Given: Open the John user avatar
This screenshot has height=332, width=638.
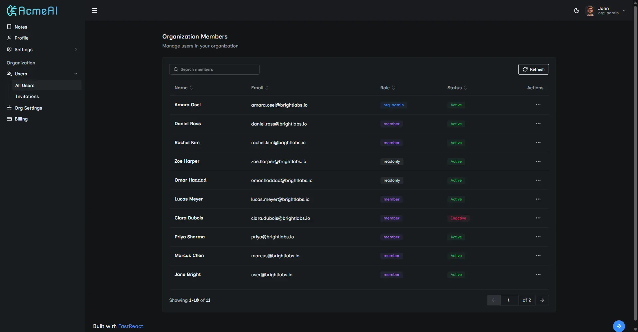Looking at the screenshot, I should (590, 11).
